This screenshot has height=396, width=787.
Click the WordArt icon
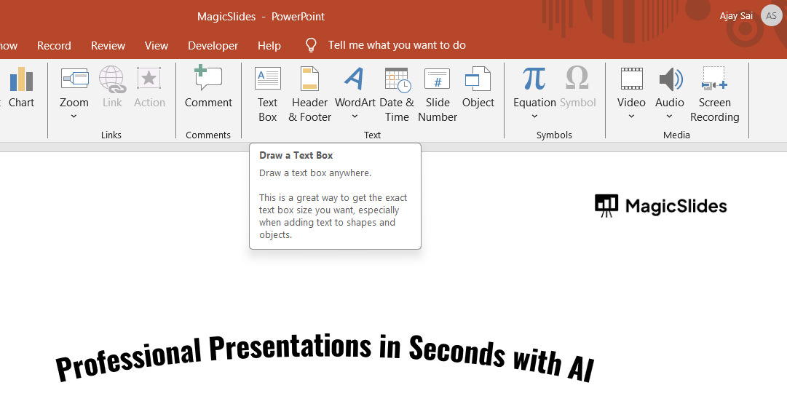tap(355, 79)
